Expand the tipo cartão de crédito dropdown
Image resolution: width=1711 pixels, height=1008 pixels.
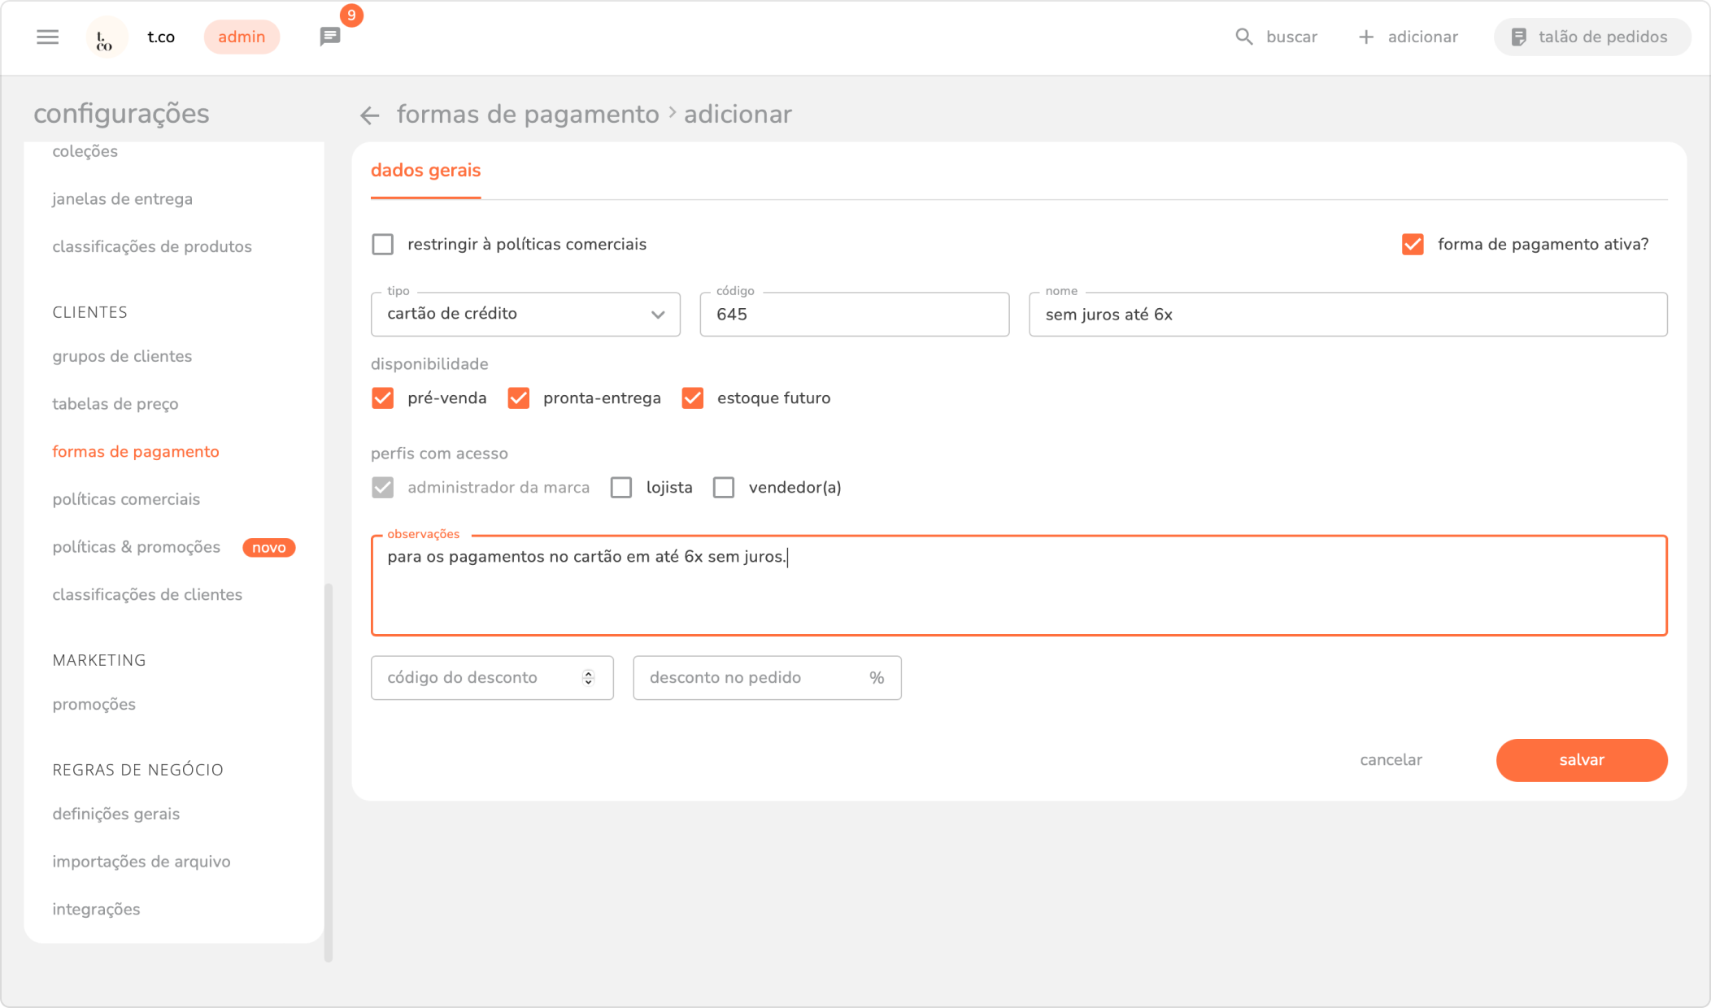(x=525, y=314)
